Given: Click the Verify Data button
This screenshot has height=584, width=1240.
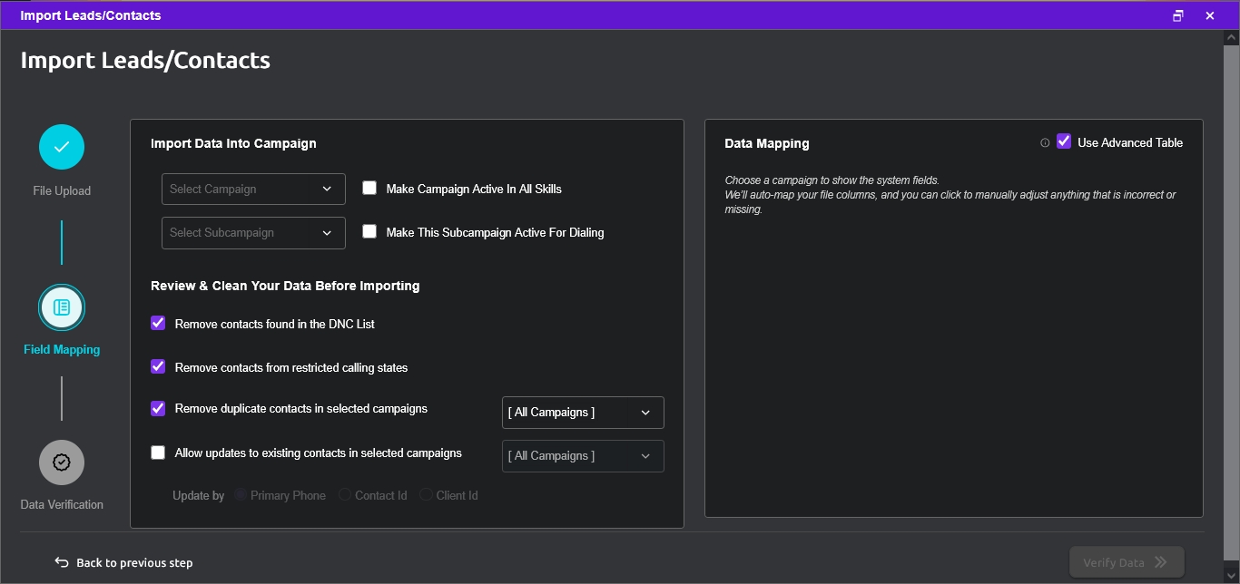Looking at the screenshot, I should click(1127, 562).
